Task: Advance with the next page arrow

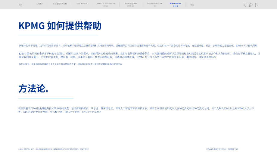Action: coord(257,5)
